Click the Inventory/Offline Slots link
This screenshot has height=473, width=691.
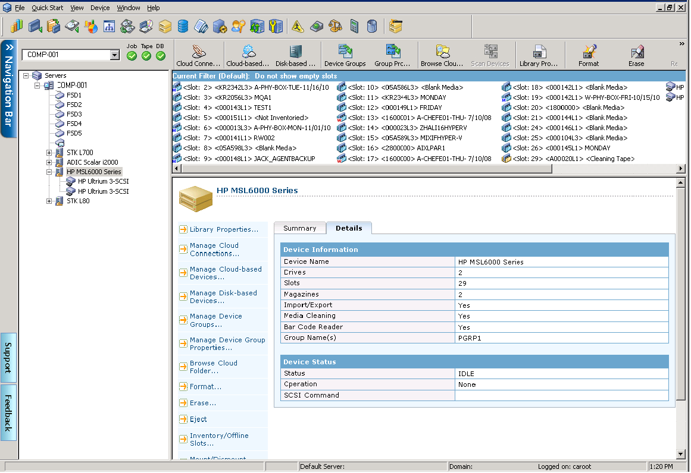click(x=219, y=439)
